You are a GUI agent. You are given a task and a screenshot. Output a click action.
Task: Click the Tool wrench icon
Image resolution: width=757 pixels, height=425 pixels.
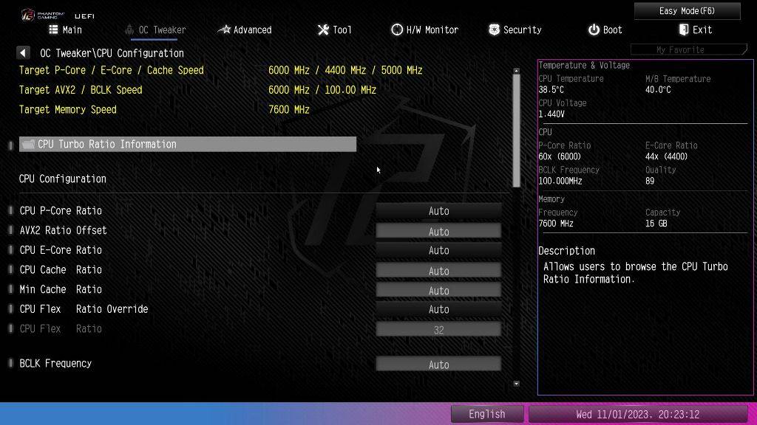coord(323,30)
